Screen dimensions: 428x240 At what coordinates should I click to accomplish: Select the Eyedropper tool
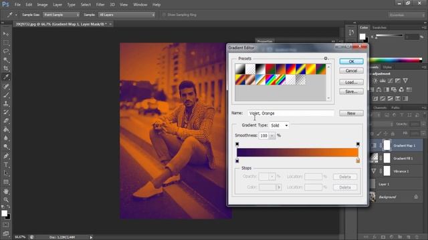pyautogui.click(x=6, y=77)
